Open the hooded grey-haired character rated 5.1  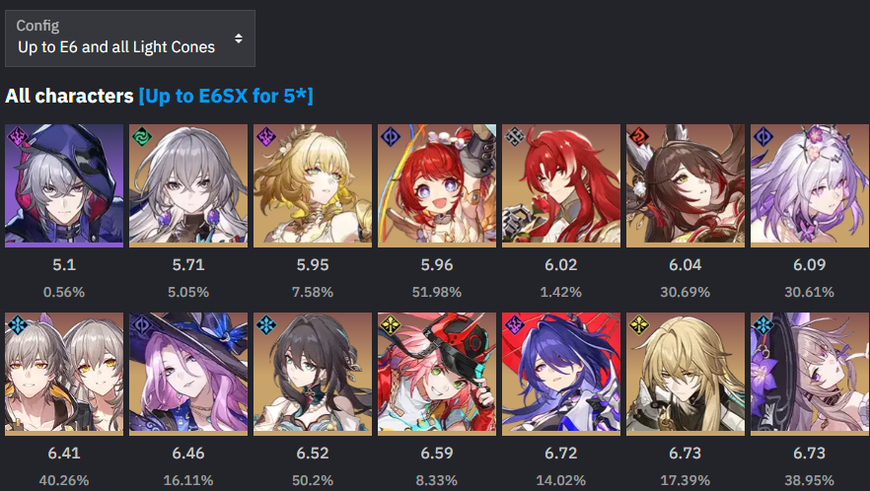point(64,185)
